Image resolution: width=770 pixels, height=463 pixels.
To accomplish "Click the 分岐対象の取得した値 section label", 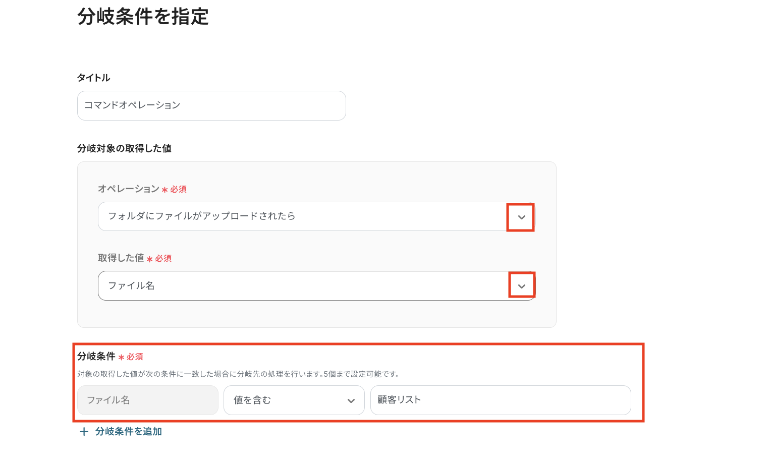I will [x=124, y=148].
